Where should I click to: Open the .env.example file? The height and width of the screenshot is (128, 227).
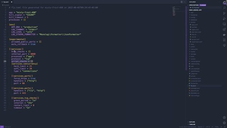tap(195, 69)
